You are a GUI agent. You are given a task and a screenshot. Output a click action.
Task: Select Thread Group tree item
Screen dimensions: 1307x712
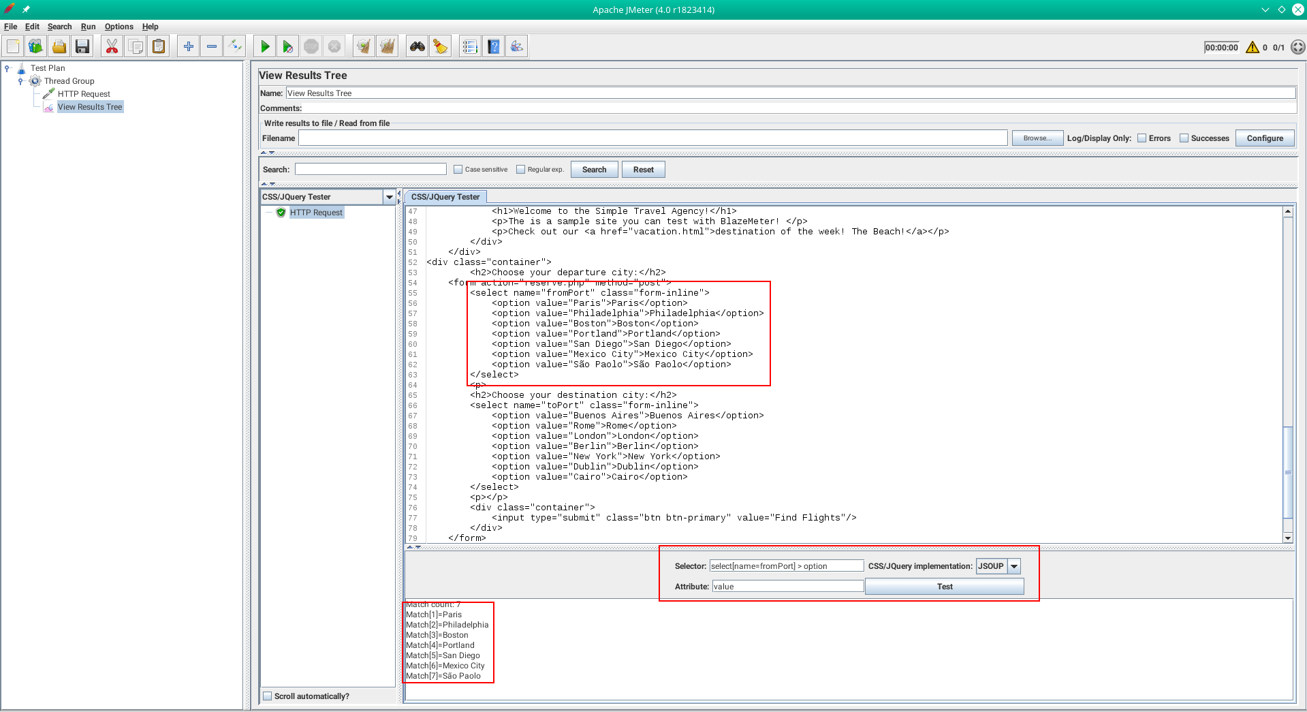pos(69,81)
